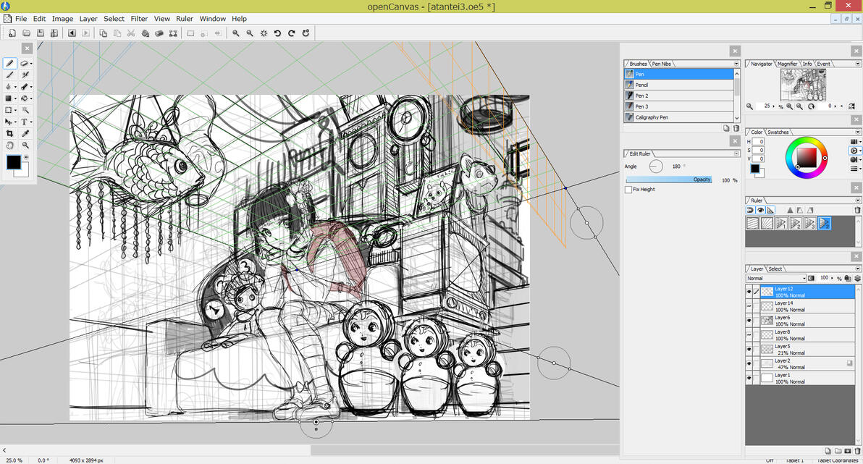Enable the Fix Height checkbox

pos(628,190)
